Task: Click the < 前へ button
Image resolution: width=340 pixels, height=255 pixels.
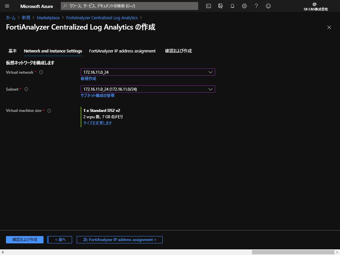Action: point(60,240)
